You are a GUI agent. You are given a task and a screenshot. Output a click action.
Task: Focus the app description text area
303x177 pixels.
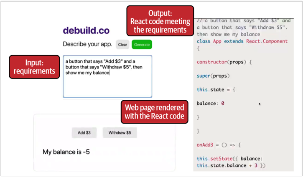click(x=107, y=76)
